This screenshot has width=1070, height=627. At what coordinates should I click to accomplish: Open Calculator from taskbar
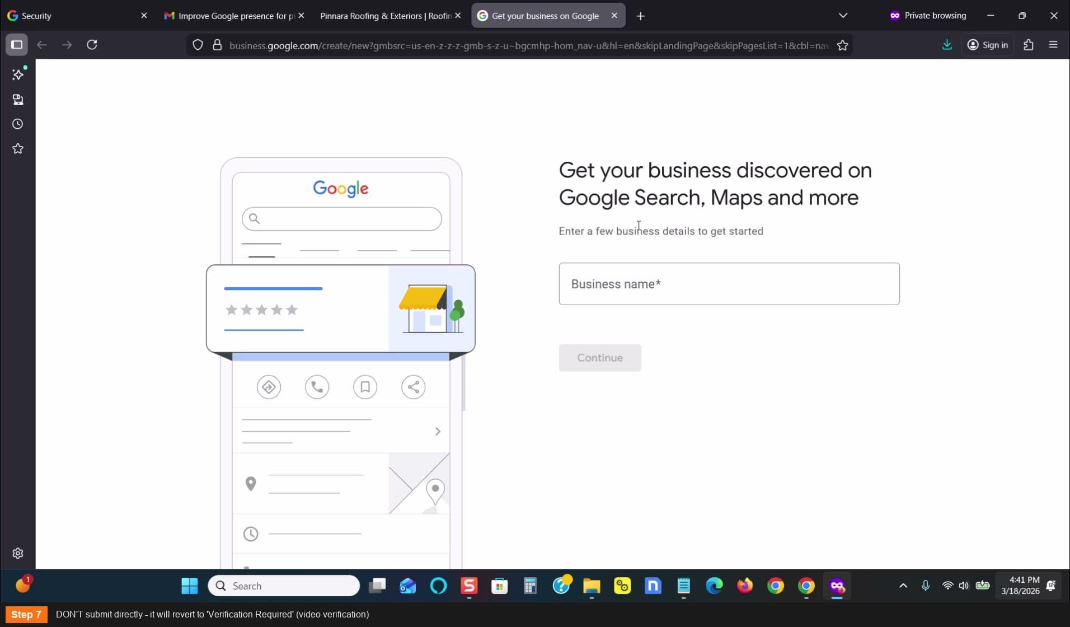click(x=530, y=586)
